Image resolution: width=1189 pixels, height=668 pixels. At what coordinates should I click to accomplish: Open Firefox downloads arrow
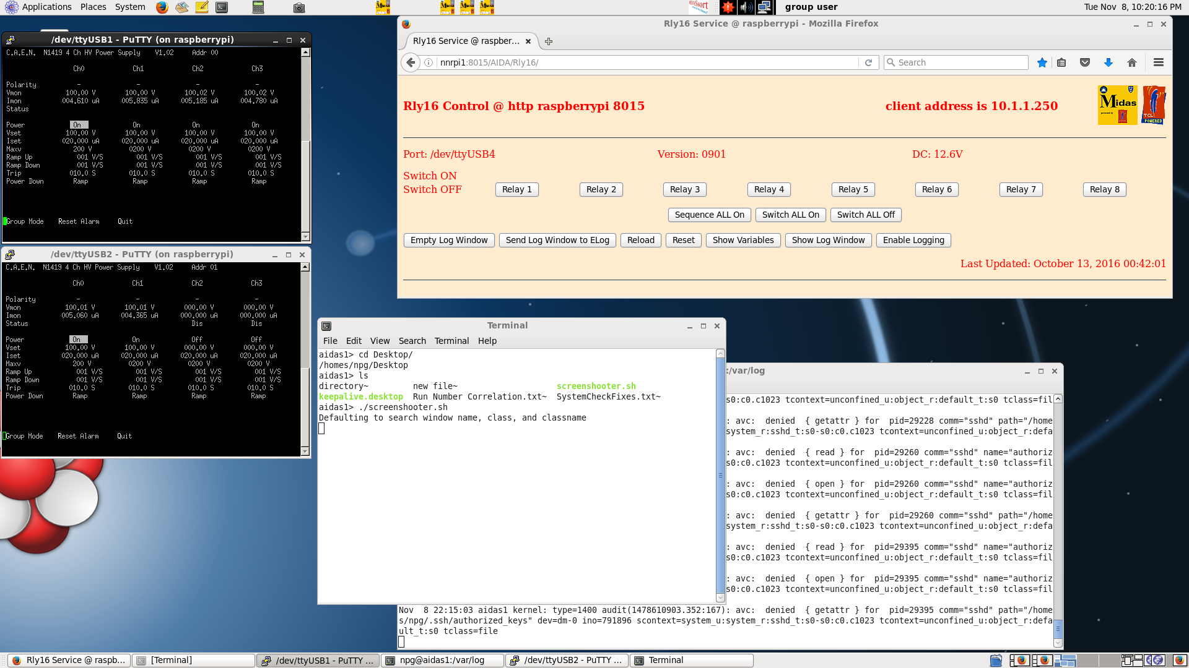click(1108, 62)
